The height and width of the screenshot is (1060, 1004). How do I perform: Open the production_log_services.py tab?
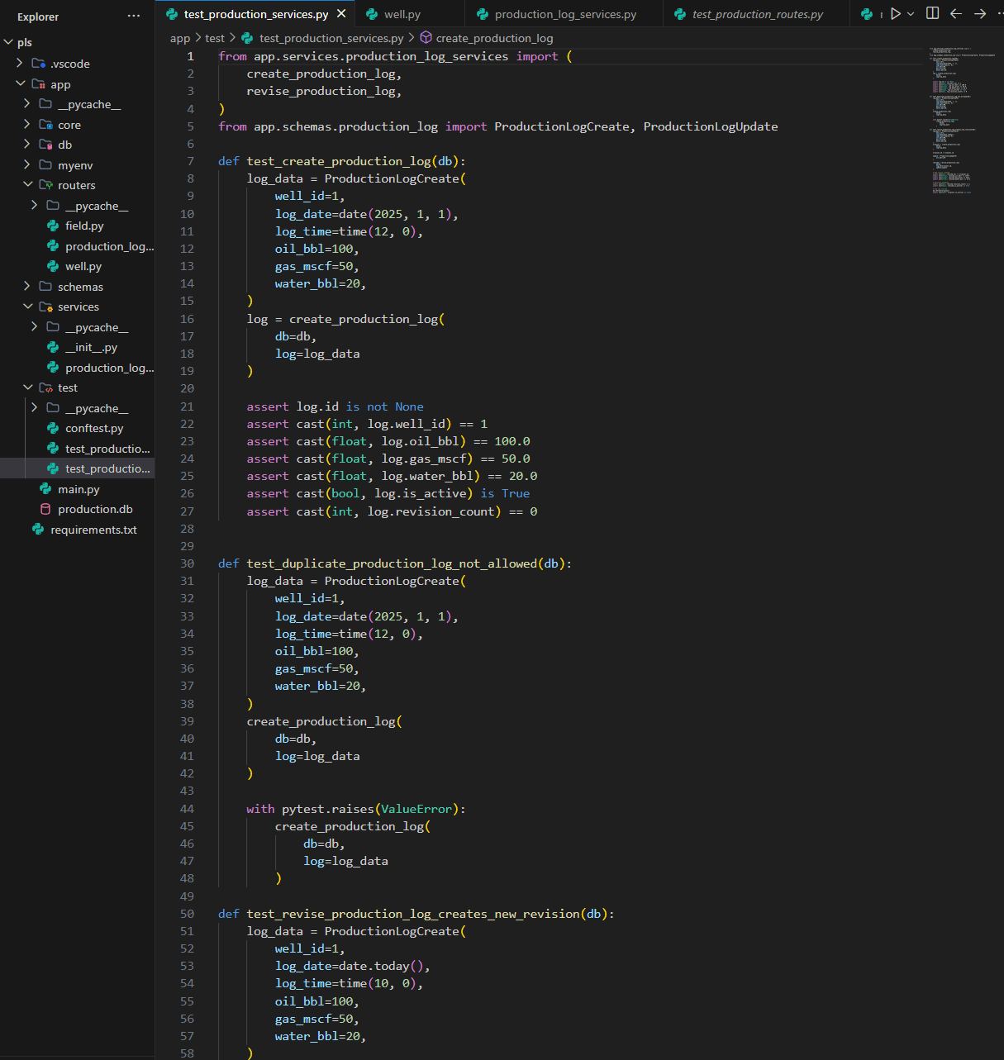563,13
